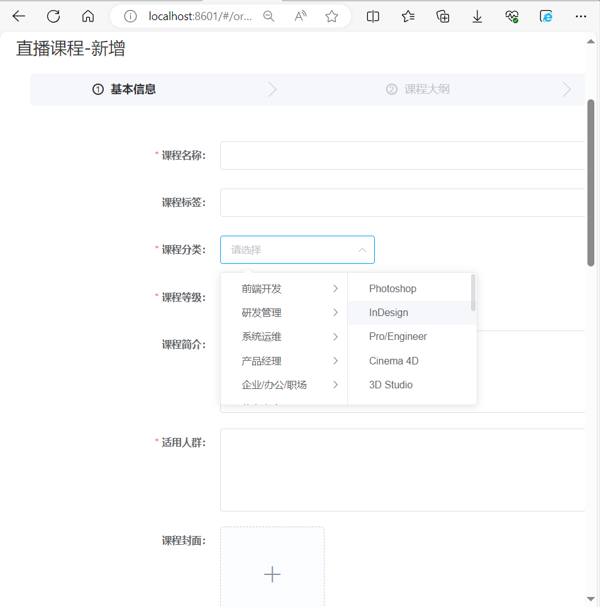Expand the 企业/办公/职场 submenu arrow
The width and height of the screenshot is (600, 607).
coord(335,385)
